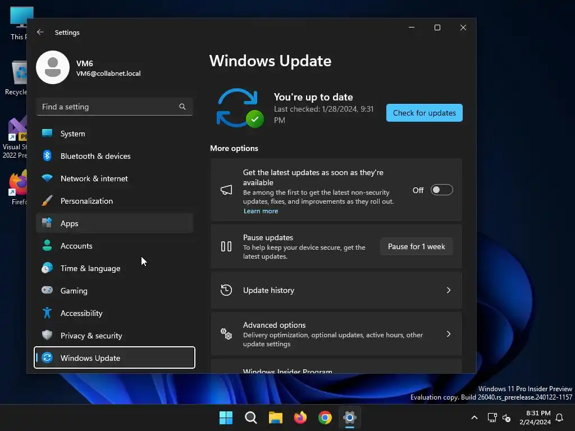The width and height of the screenshot is (575, 431).
Task: Select Accessibility category
Action: tap(115, 313)
